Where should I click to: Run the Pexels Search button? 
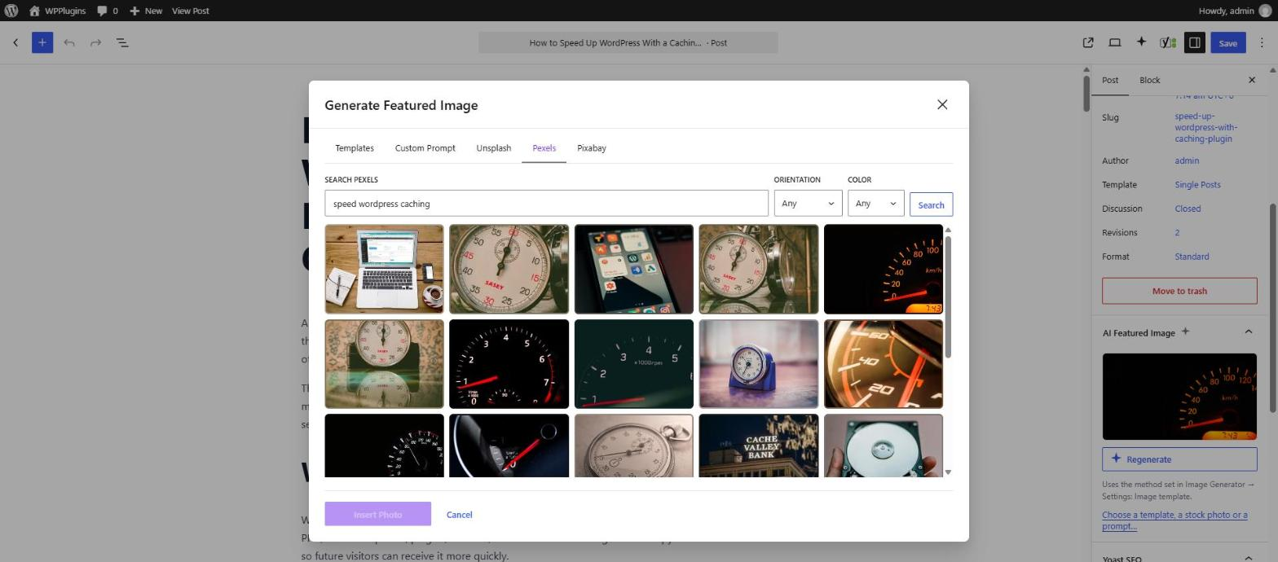click(x=931, y=204)
